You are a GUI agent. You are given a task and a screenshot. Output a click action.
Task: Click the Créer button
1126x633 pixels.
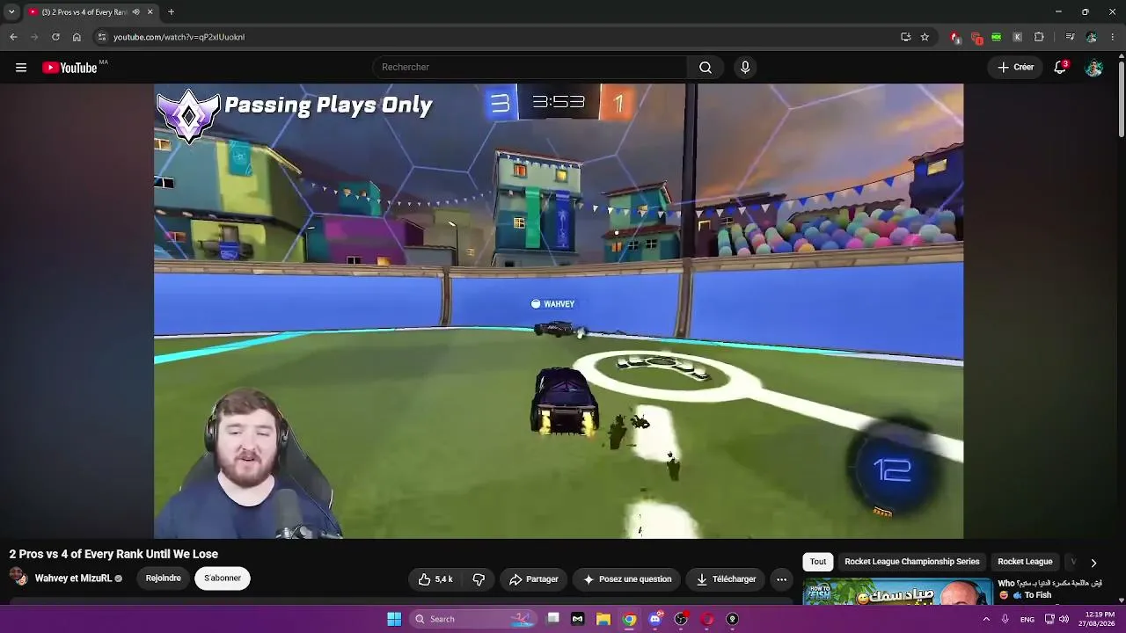pos(1016,68)
